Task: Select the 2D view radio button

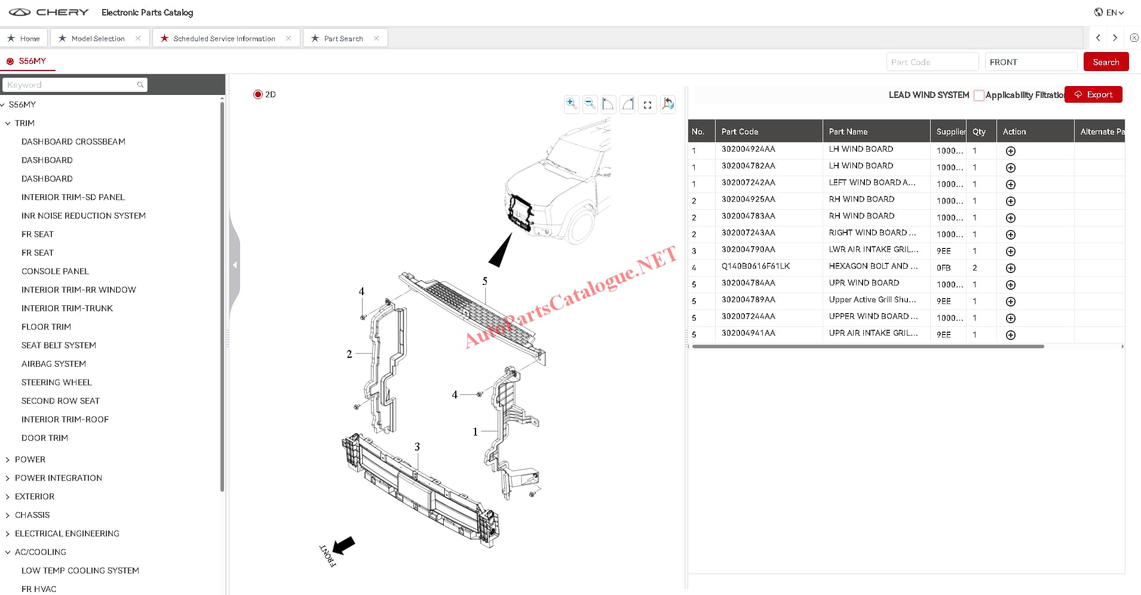Action: click(258, 94)
